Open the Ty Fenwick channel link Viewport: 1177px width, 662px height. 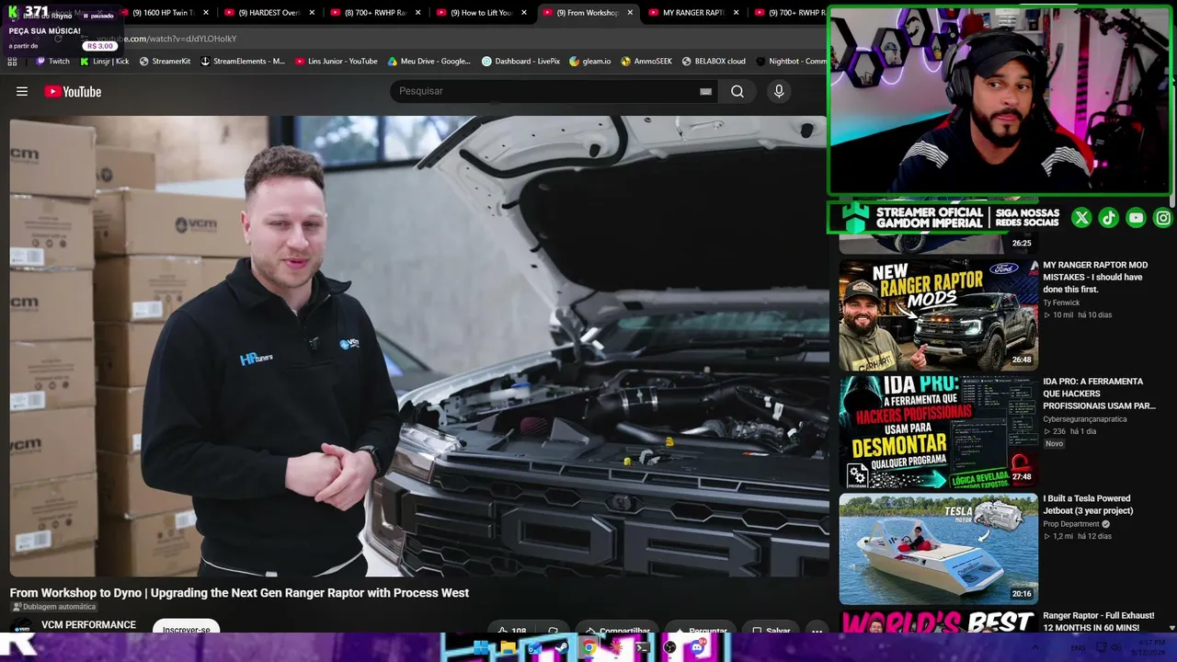pyautogui.click(x=1061, y=302)
